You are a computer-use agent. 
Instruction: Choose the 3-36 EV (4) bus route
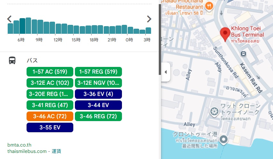98,94
